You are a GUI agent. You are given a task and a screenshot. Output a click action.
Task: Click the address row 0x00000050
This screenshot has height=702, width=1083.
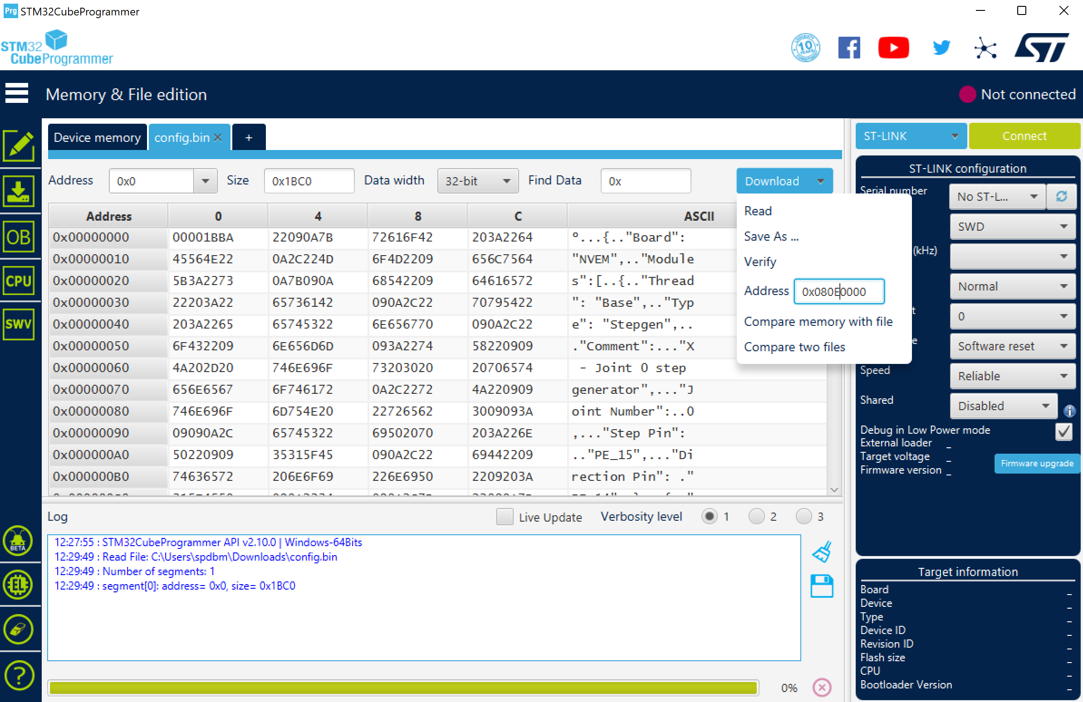pyautogui.click(x=108, y=345)
